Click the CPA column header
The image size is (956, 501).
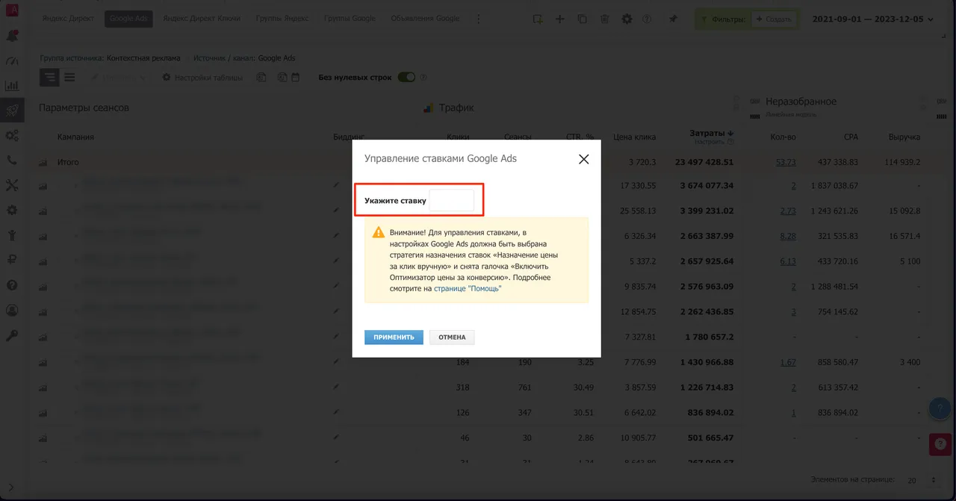point(851,137)
